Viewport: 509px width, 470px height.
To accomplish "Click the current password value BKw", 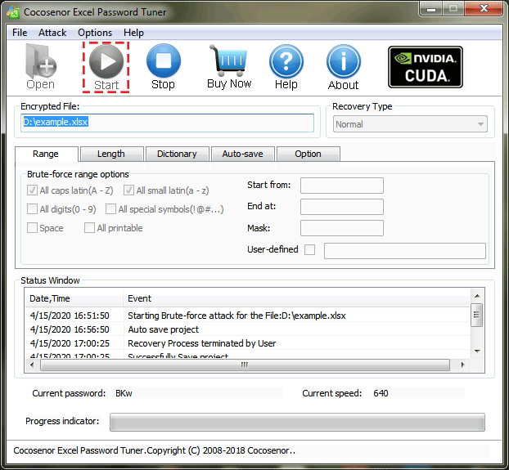I will (124, 393).
